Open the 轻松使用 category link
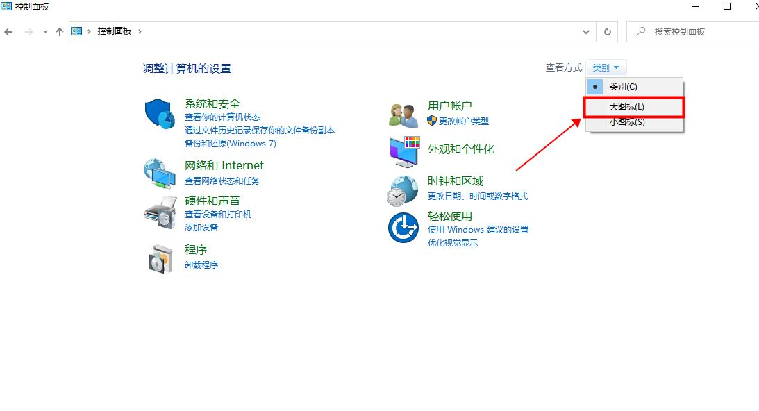Image resolution: width=759 pixels, height=411 pixels. pyautogui.click(x=450, y=216)
